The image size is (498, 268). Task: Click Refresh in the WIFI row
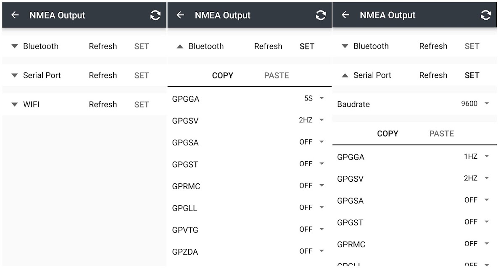point(103,104)
